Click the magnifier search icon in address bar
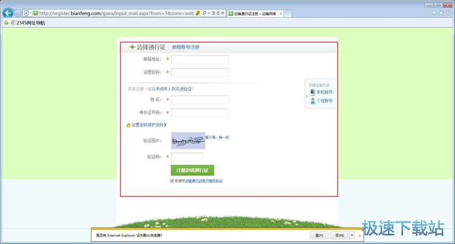The width and height of the screenshot is (455, 244). (204, 13)
